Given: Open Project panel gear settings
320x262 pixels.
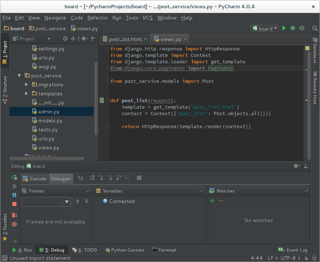Looking at the screenshot, I should tap(85, 39).
